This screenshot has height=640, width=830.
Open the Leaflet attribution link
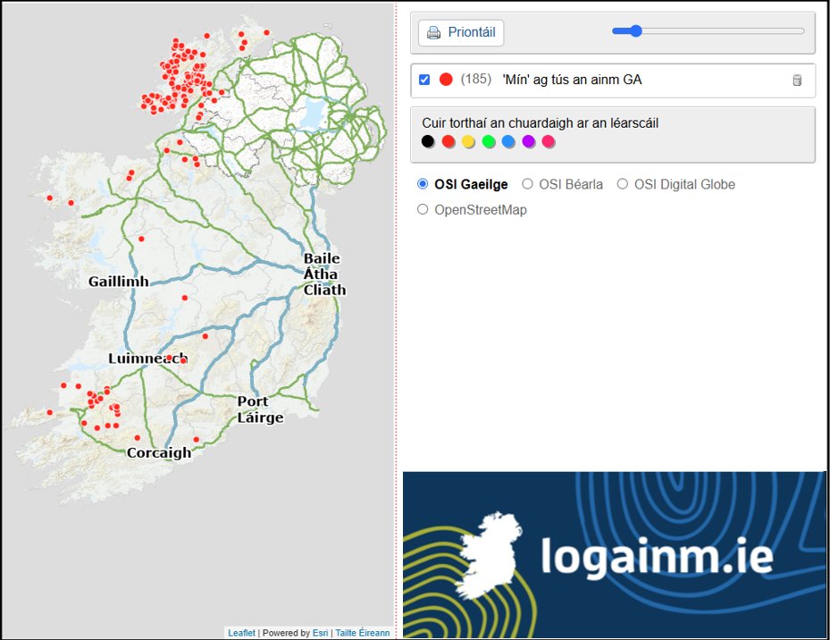[241, 633]
